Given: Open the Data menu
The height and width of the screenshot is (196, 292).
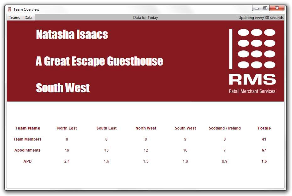Looking at the screenshot, I should point(28,18).
